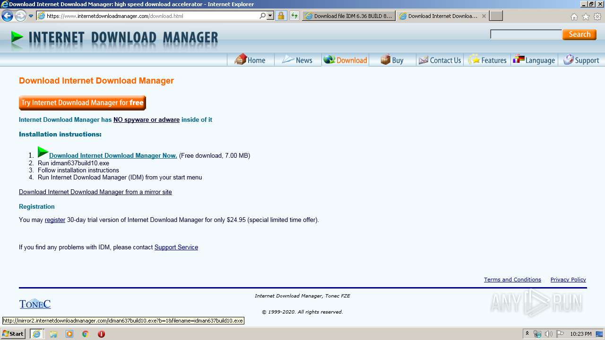Click the 'Registration' heading text

pyautogui.click(x=37, y=207)
